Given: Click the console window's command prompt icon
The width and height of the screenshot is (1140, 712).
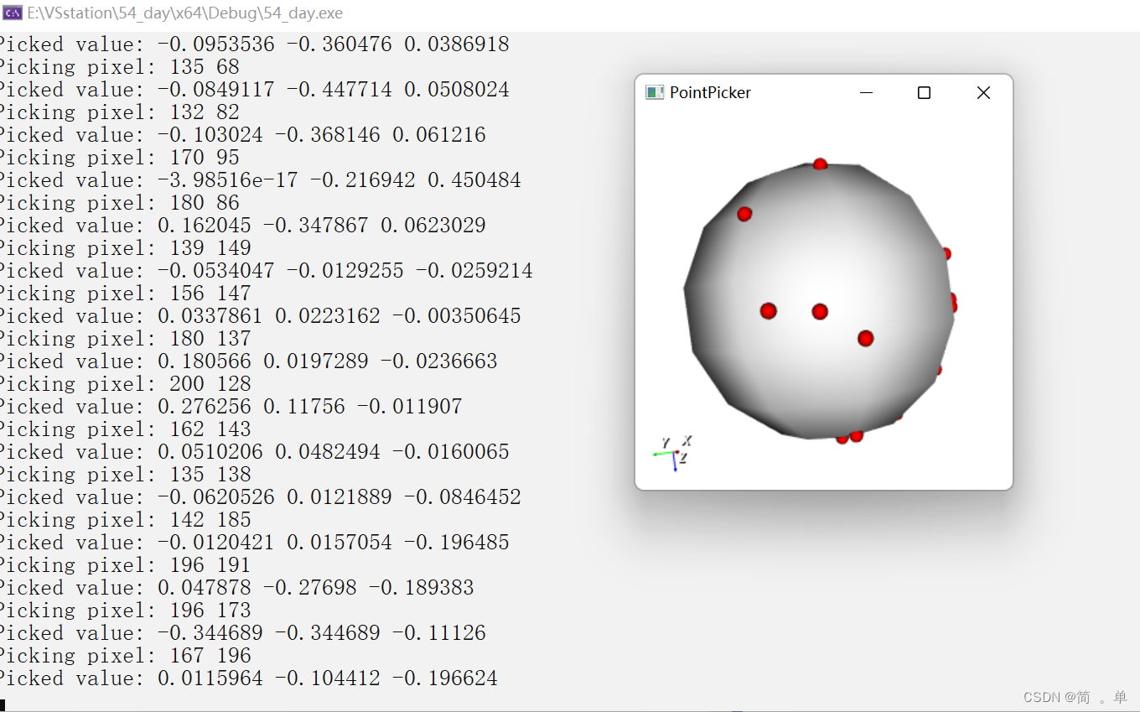Looking at the screenshot, I should pyautogui.click(x=12, y=12).
